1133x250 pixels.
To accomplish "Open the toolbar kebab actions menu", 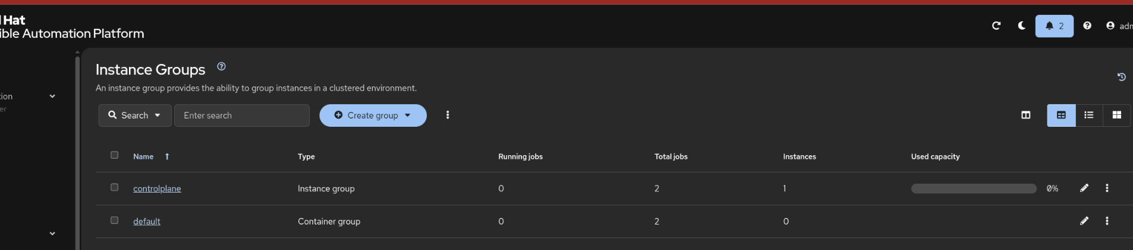I will click(x=448, y=115).
